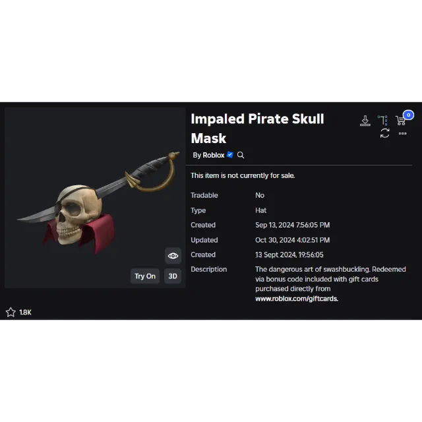Click the Sep 13, 2024 created date
This screenshot has height=422, width=422.
(292, 225)
